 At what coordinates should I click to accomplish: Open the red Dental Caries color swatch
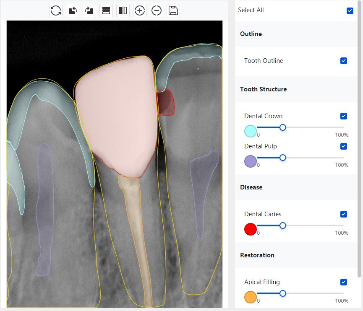[x=251, y=229]
